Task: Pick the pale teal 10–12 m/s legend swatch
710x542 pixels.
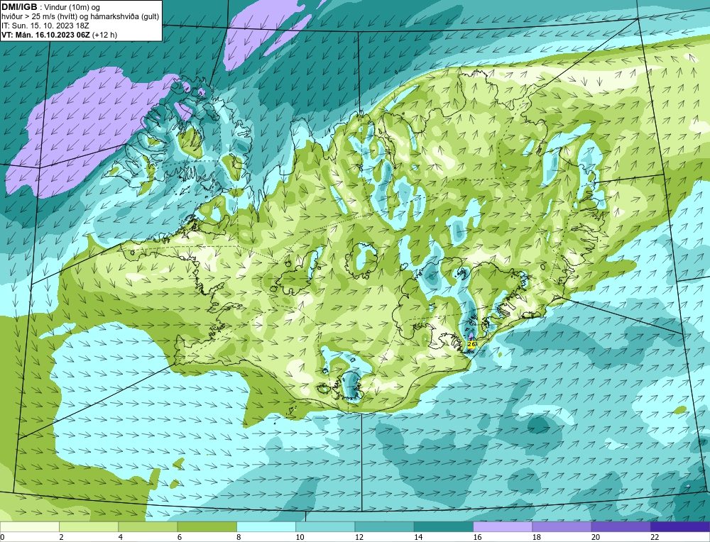Action: [x=325, y=526]
